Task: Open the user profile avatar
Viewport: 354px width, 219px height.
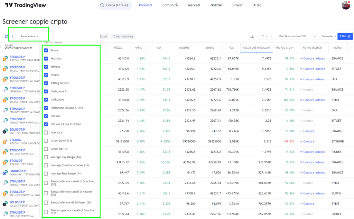Action: [x=346, y=5]
